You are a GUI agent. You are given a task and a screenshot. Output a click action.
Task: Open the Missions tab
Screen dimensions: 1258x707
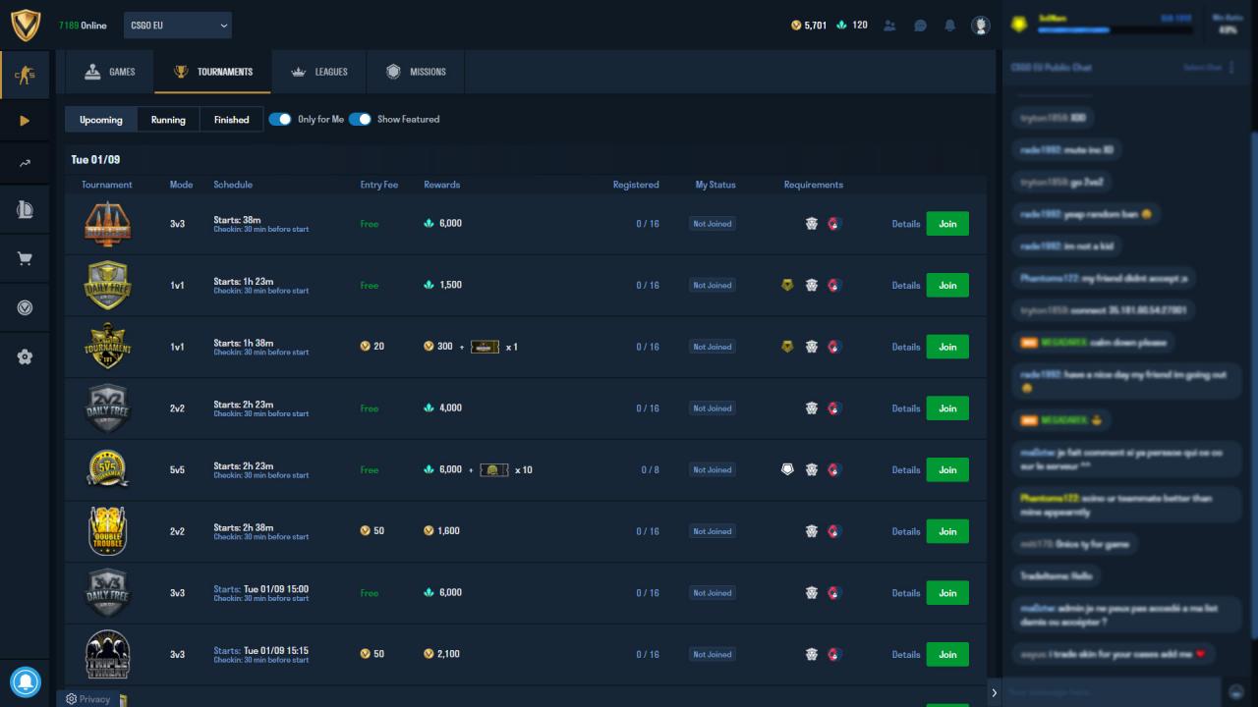(417, 71)
